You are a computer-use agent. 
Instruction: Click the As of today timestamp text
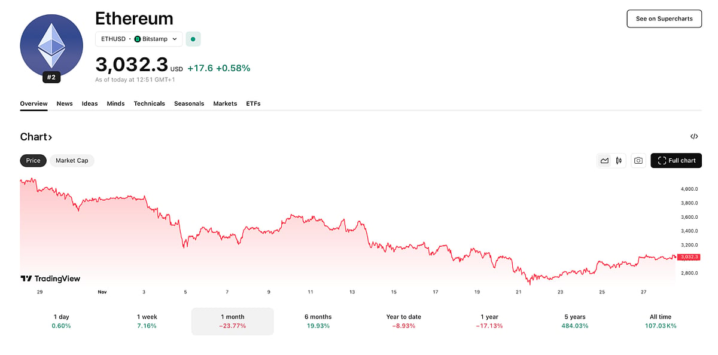pos(135,79)
